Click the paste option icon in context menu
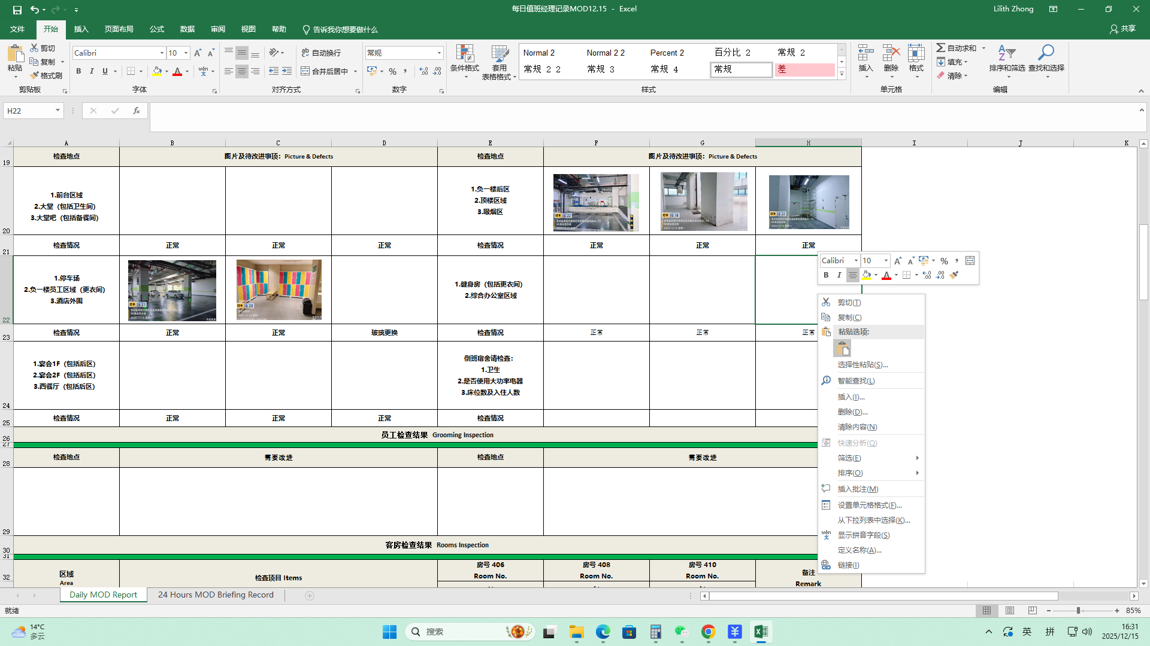1150x646 pixels. [842, 348]
